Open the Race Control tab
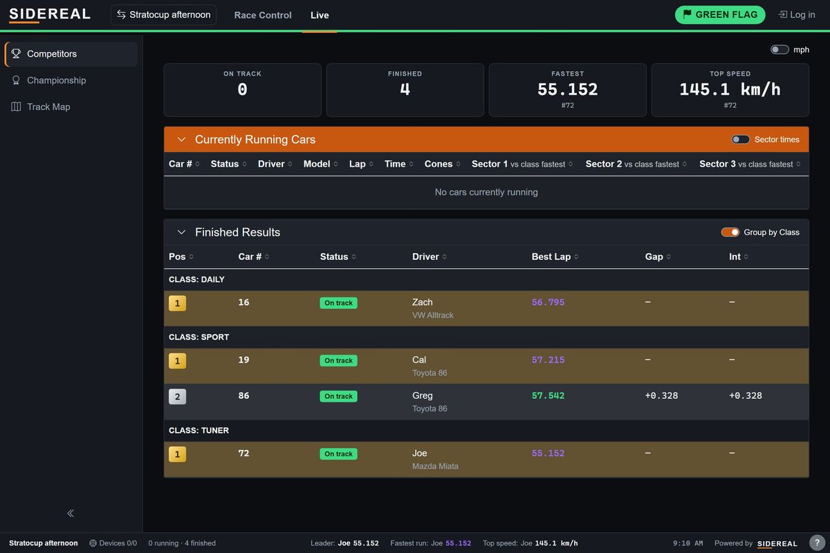 pyautogui.click(x=263, y=15)
